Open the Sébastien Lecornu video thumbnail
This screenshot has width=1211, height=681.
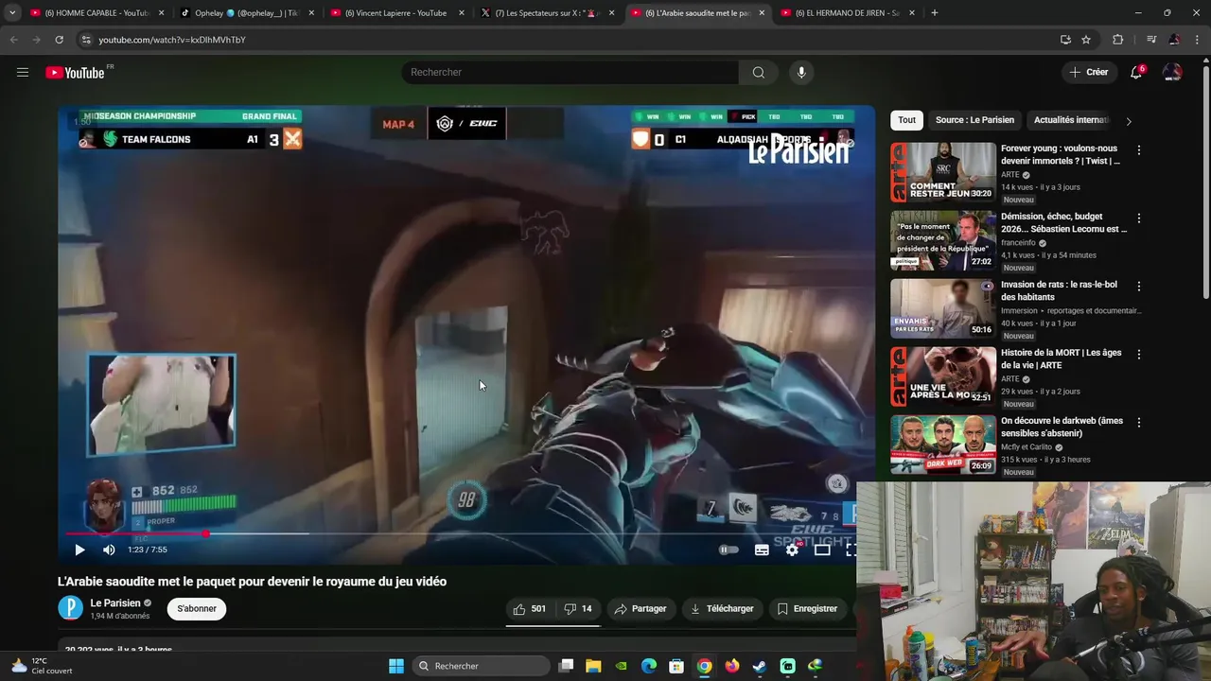point(943,240)
